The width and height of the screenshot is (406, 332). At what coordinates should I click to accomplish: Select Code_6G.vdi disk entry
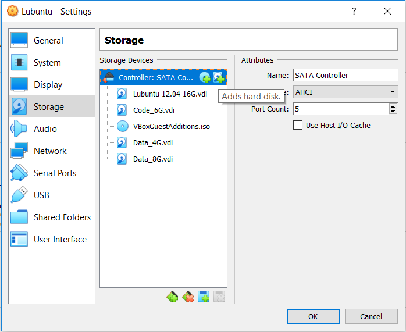pos(163,110)
